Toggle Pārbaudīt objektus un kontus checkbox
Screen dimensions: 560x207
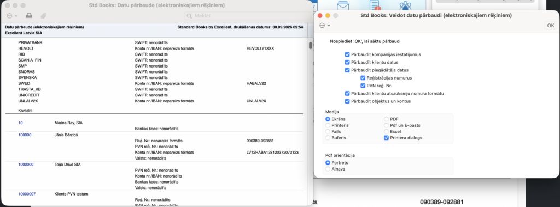(347, 101)
